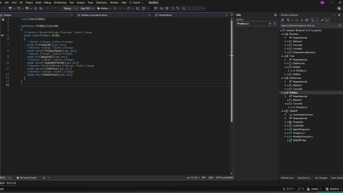Image resolution: width=343 pixels, height=193 pixels.
Task: Click the Save All icon in toolbar
Action: (x=41, y=8)
